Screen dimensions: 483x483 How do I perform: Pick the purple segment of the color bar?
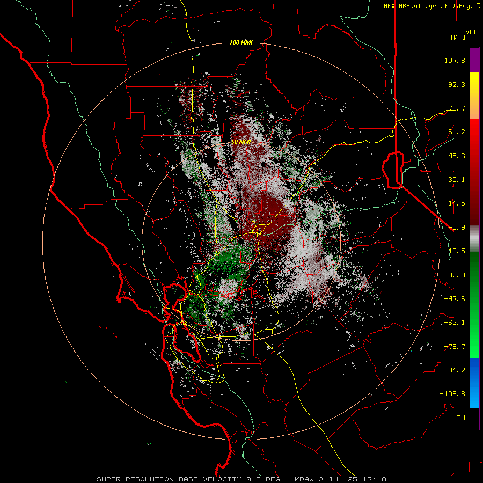(x=474, y=60)
